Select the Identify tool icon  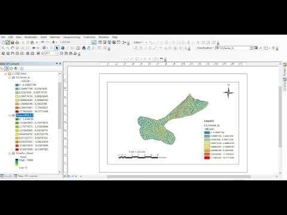63,48
